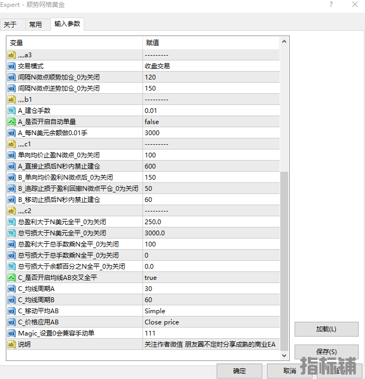Screen dimensions: 365x379
Task: Click the icon beside C_均线周期A
Action: (x=11, y=288)
